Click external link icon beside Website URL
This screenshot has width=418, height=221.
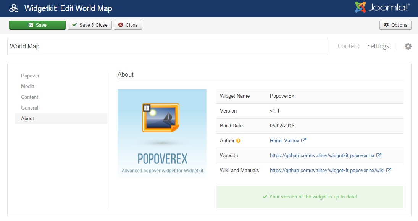point(379,155)
